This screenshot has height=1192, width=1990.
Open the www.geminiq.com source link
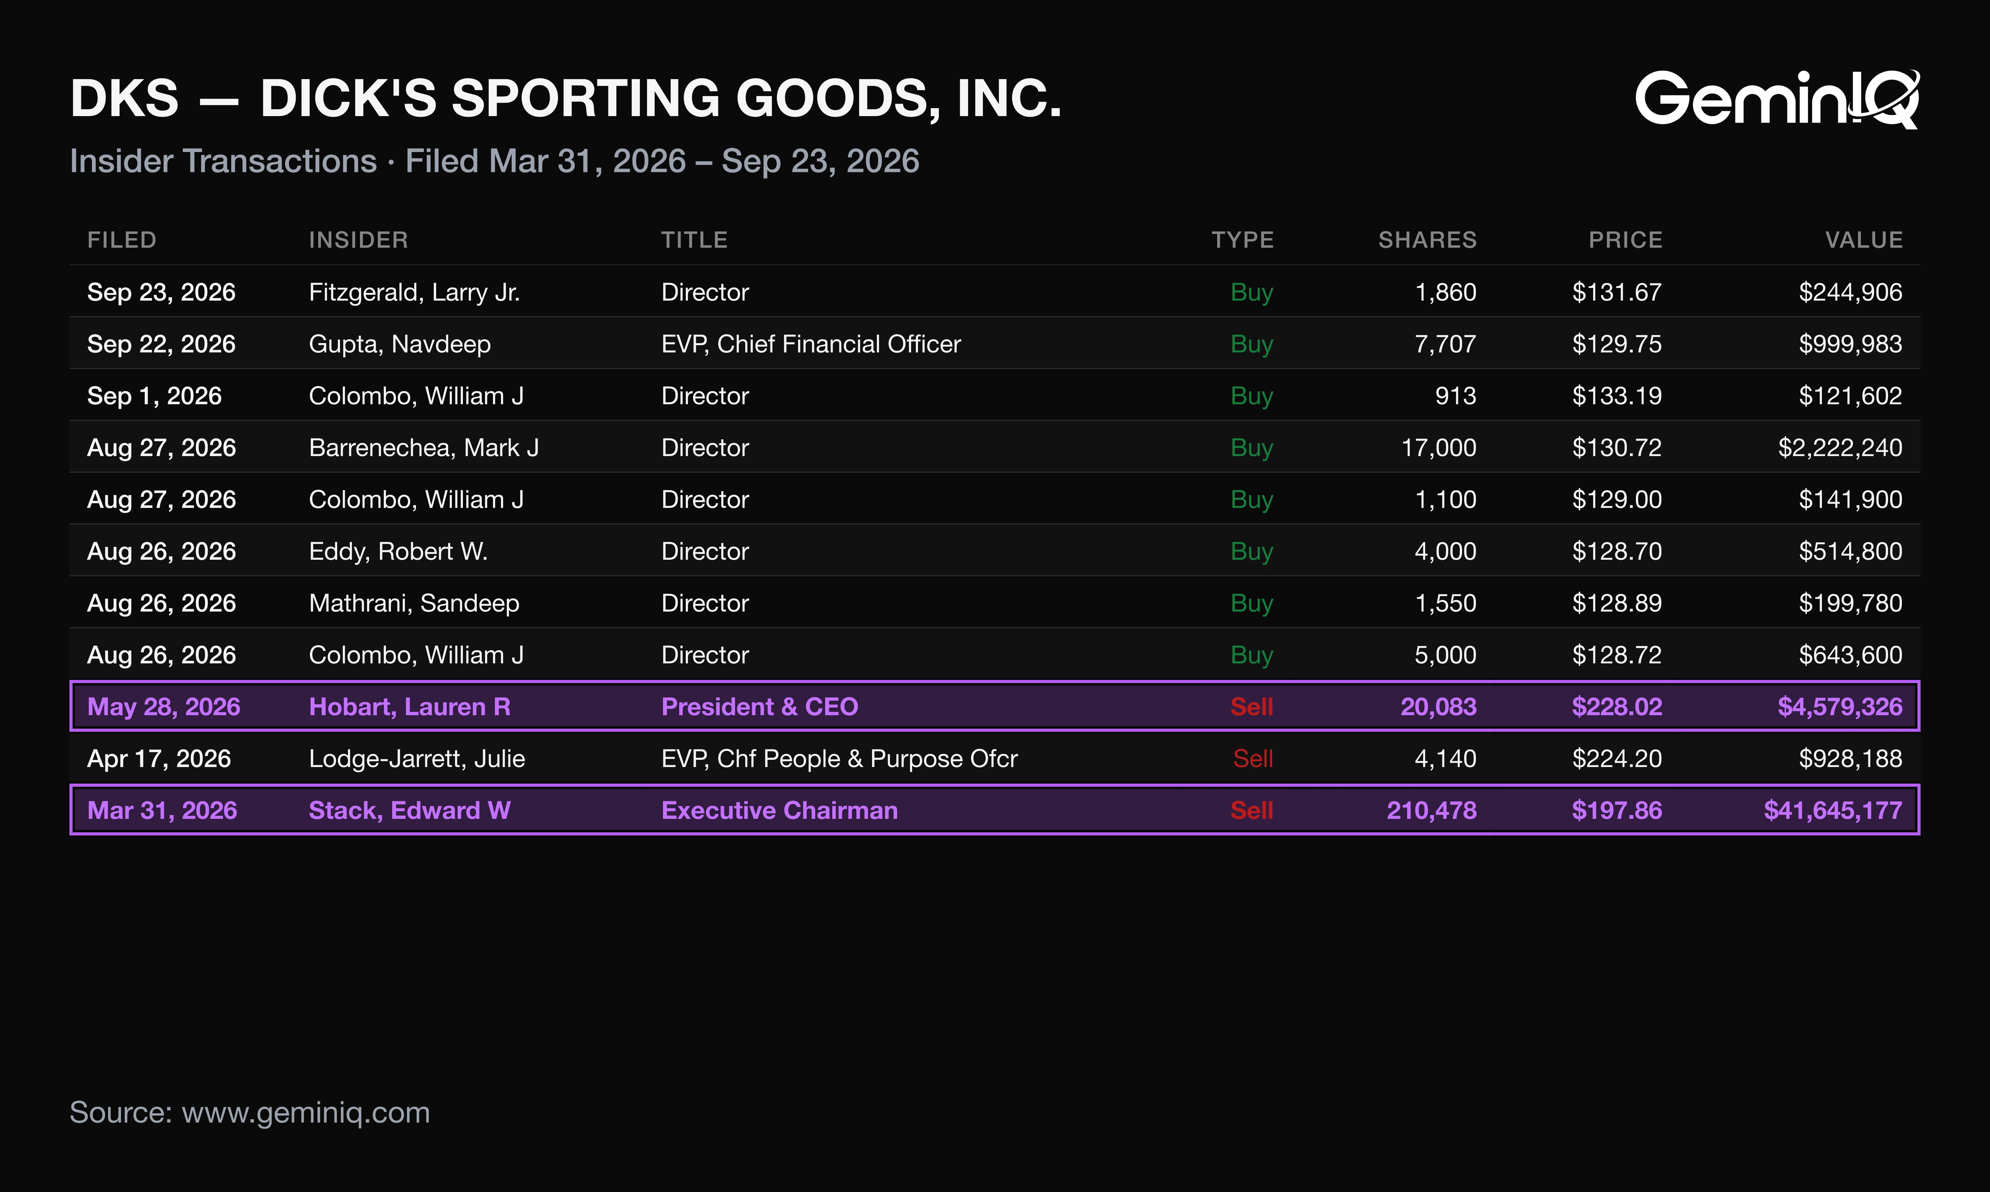click(x=306, y=1113)
